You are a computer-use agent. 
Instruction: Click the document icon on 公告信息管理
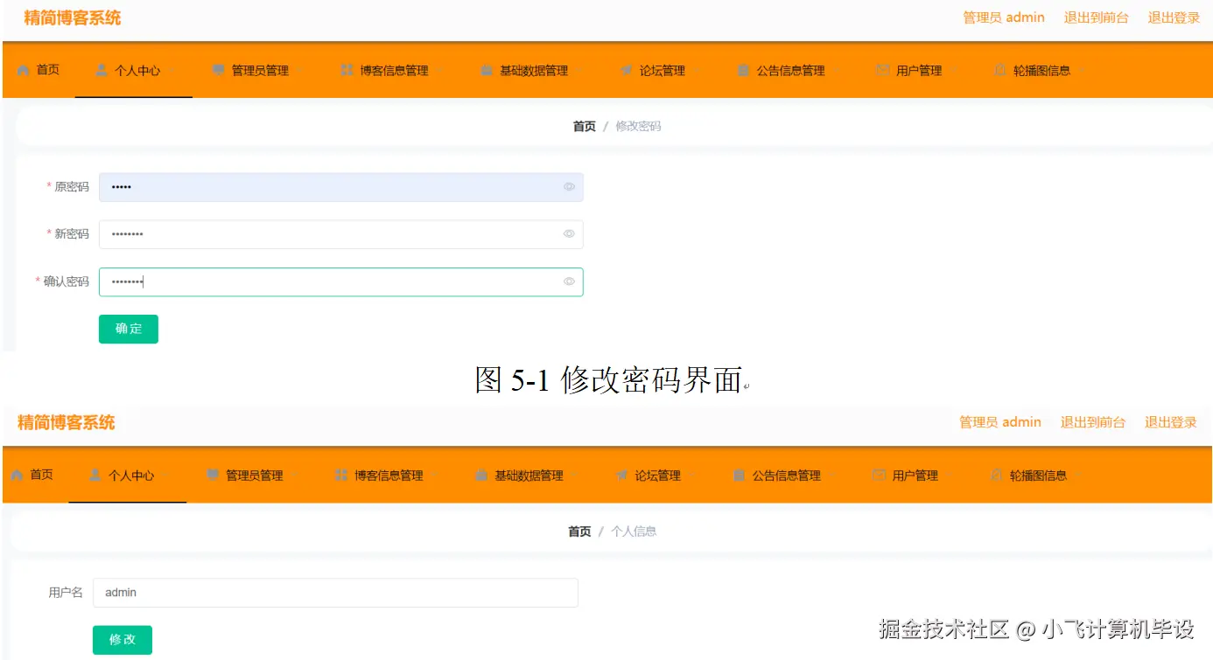742,70
